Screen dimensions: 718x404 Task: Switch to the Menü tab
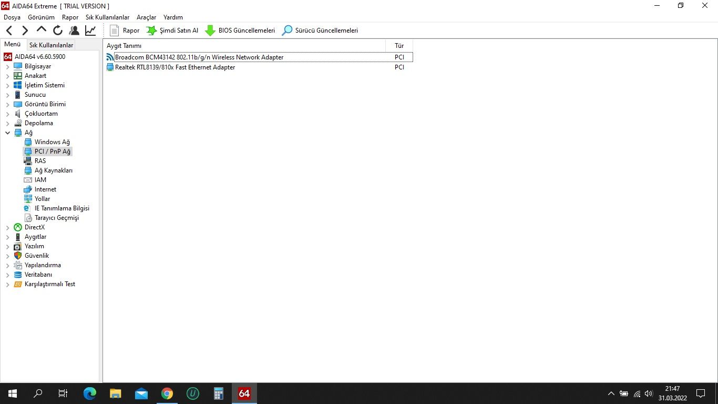[x=13, y=45]
